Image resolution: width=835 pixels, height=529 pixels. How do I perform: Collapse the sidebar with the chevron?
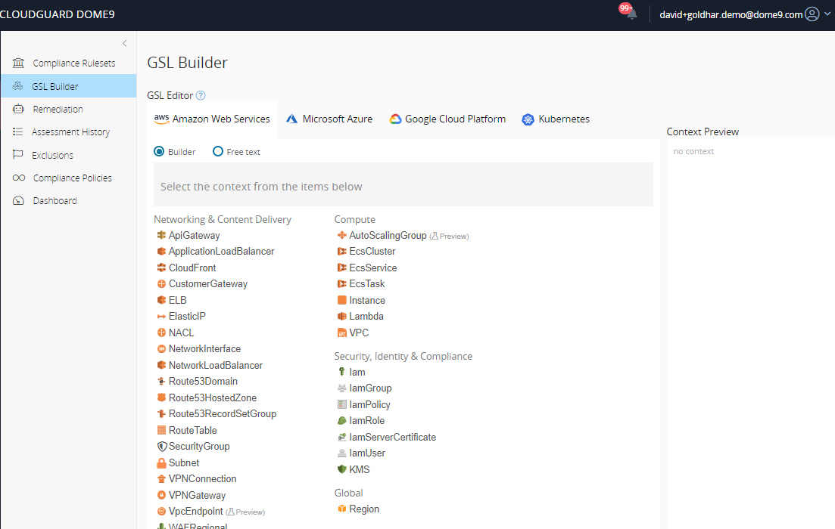tap(125, 44)
